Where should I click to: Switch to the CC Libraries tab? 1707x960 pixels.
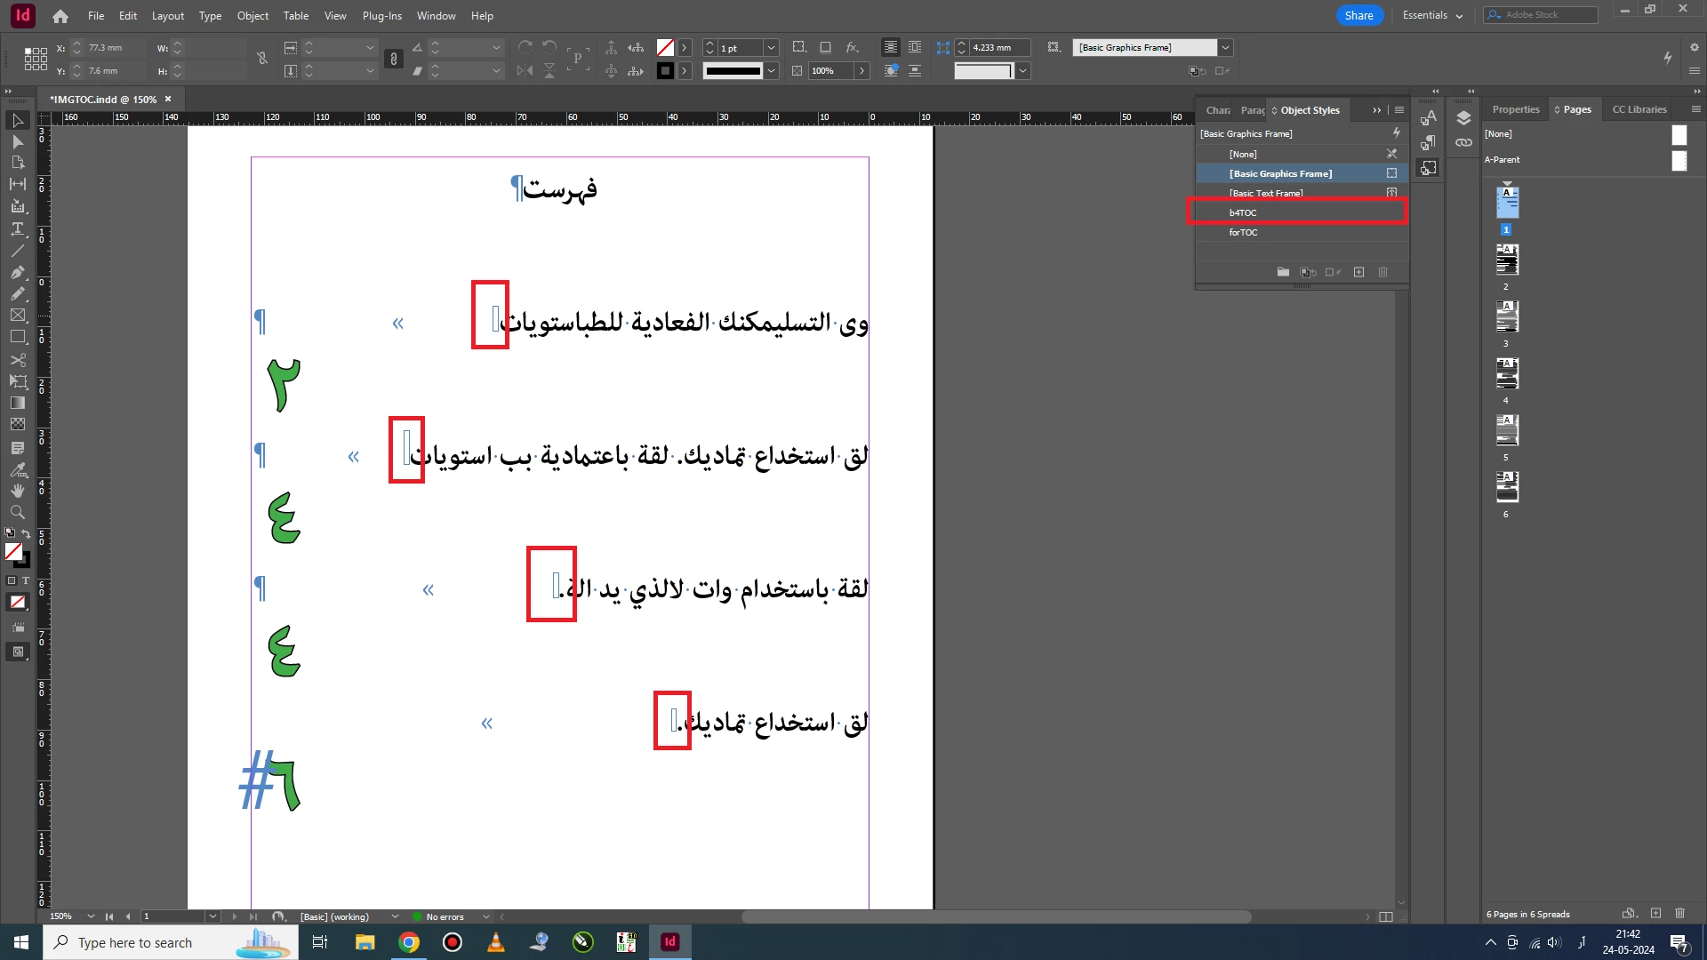point(1639,109)
